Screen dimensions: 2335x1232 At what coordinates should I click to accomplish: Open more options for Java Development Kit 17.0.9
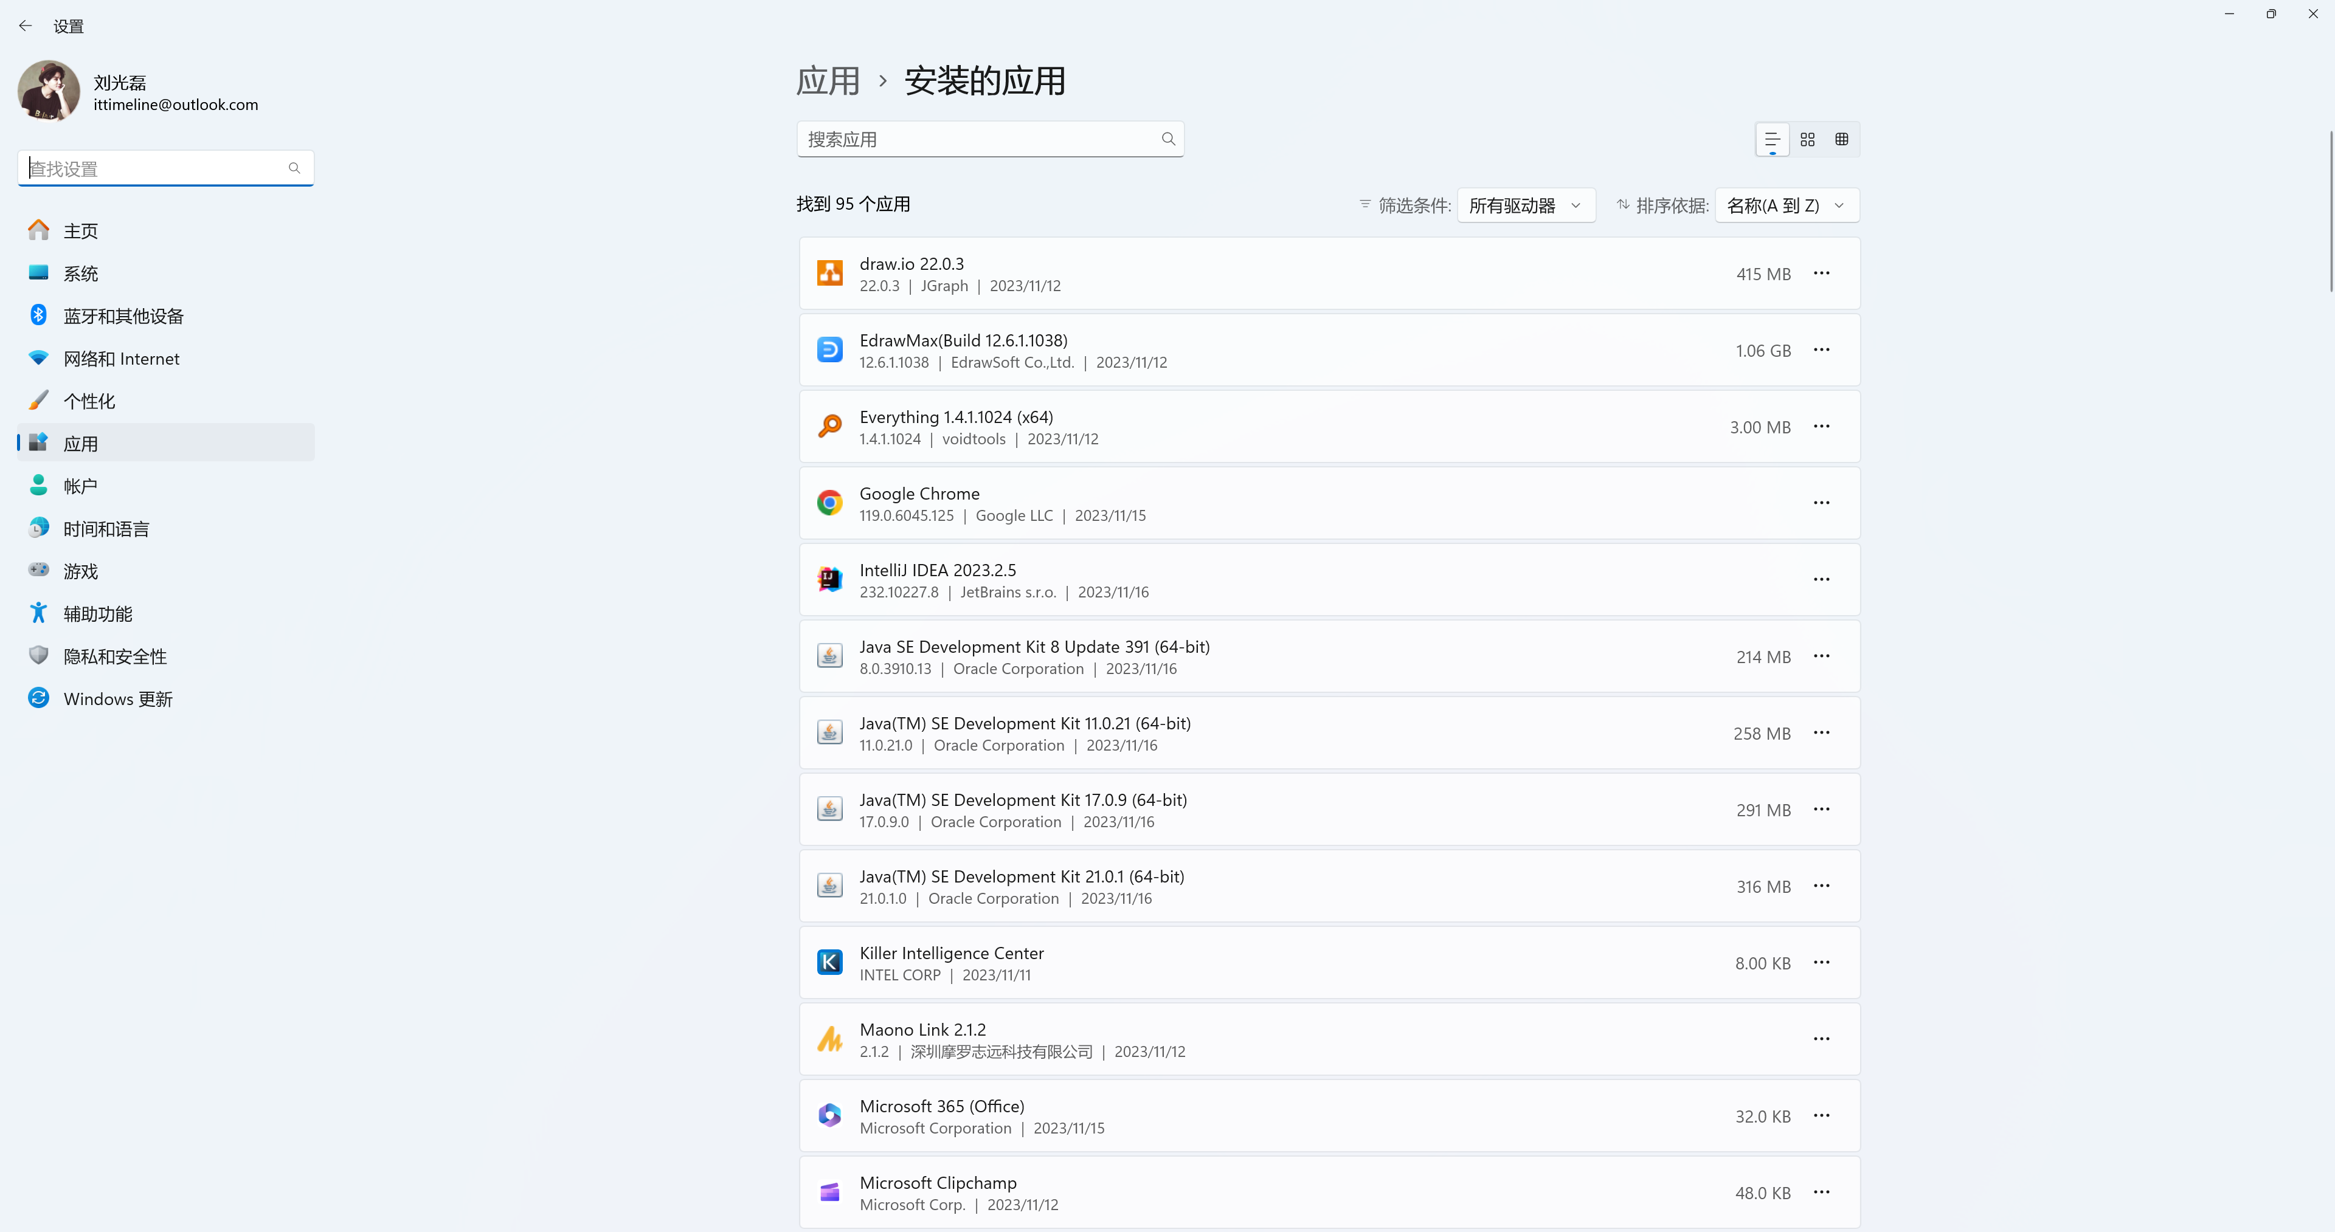tap(1821, 809)
